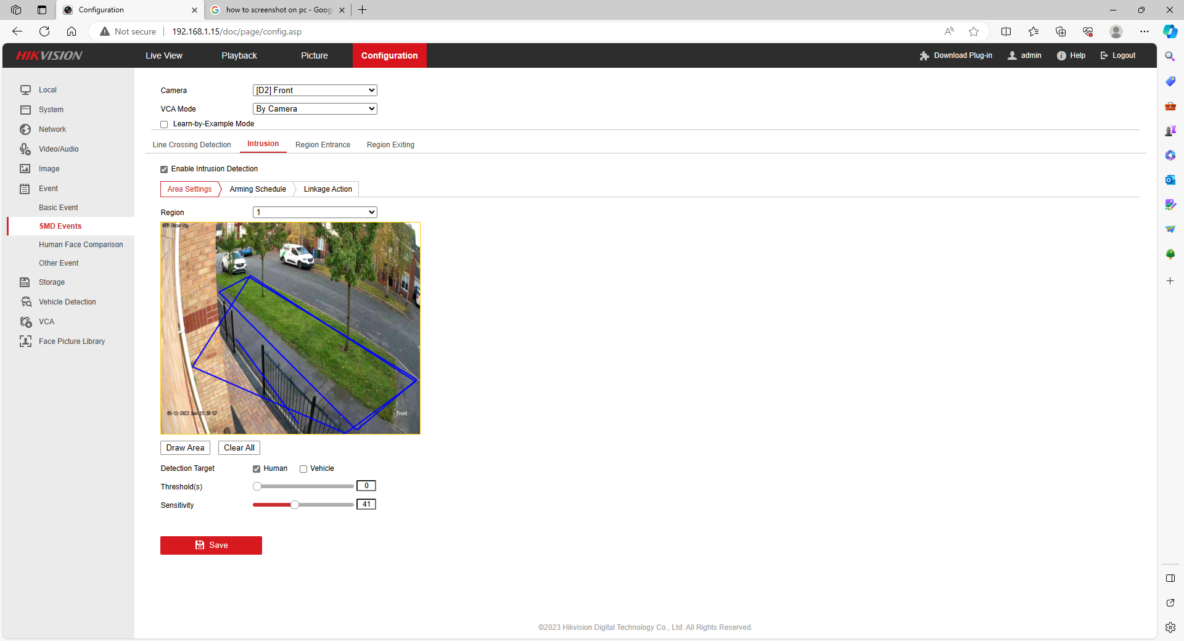The height and width of the screenshot is (641, 1184).
Task: Open the Help icon in header
Action: (1061, 55)
